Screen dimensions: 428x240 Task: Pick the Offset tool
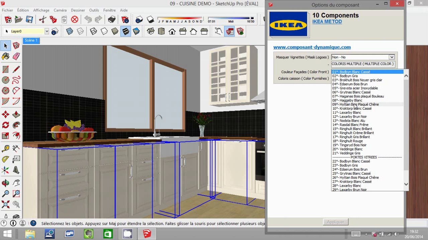coord(16,136)
